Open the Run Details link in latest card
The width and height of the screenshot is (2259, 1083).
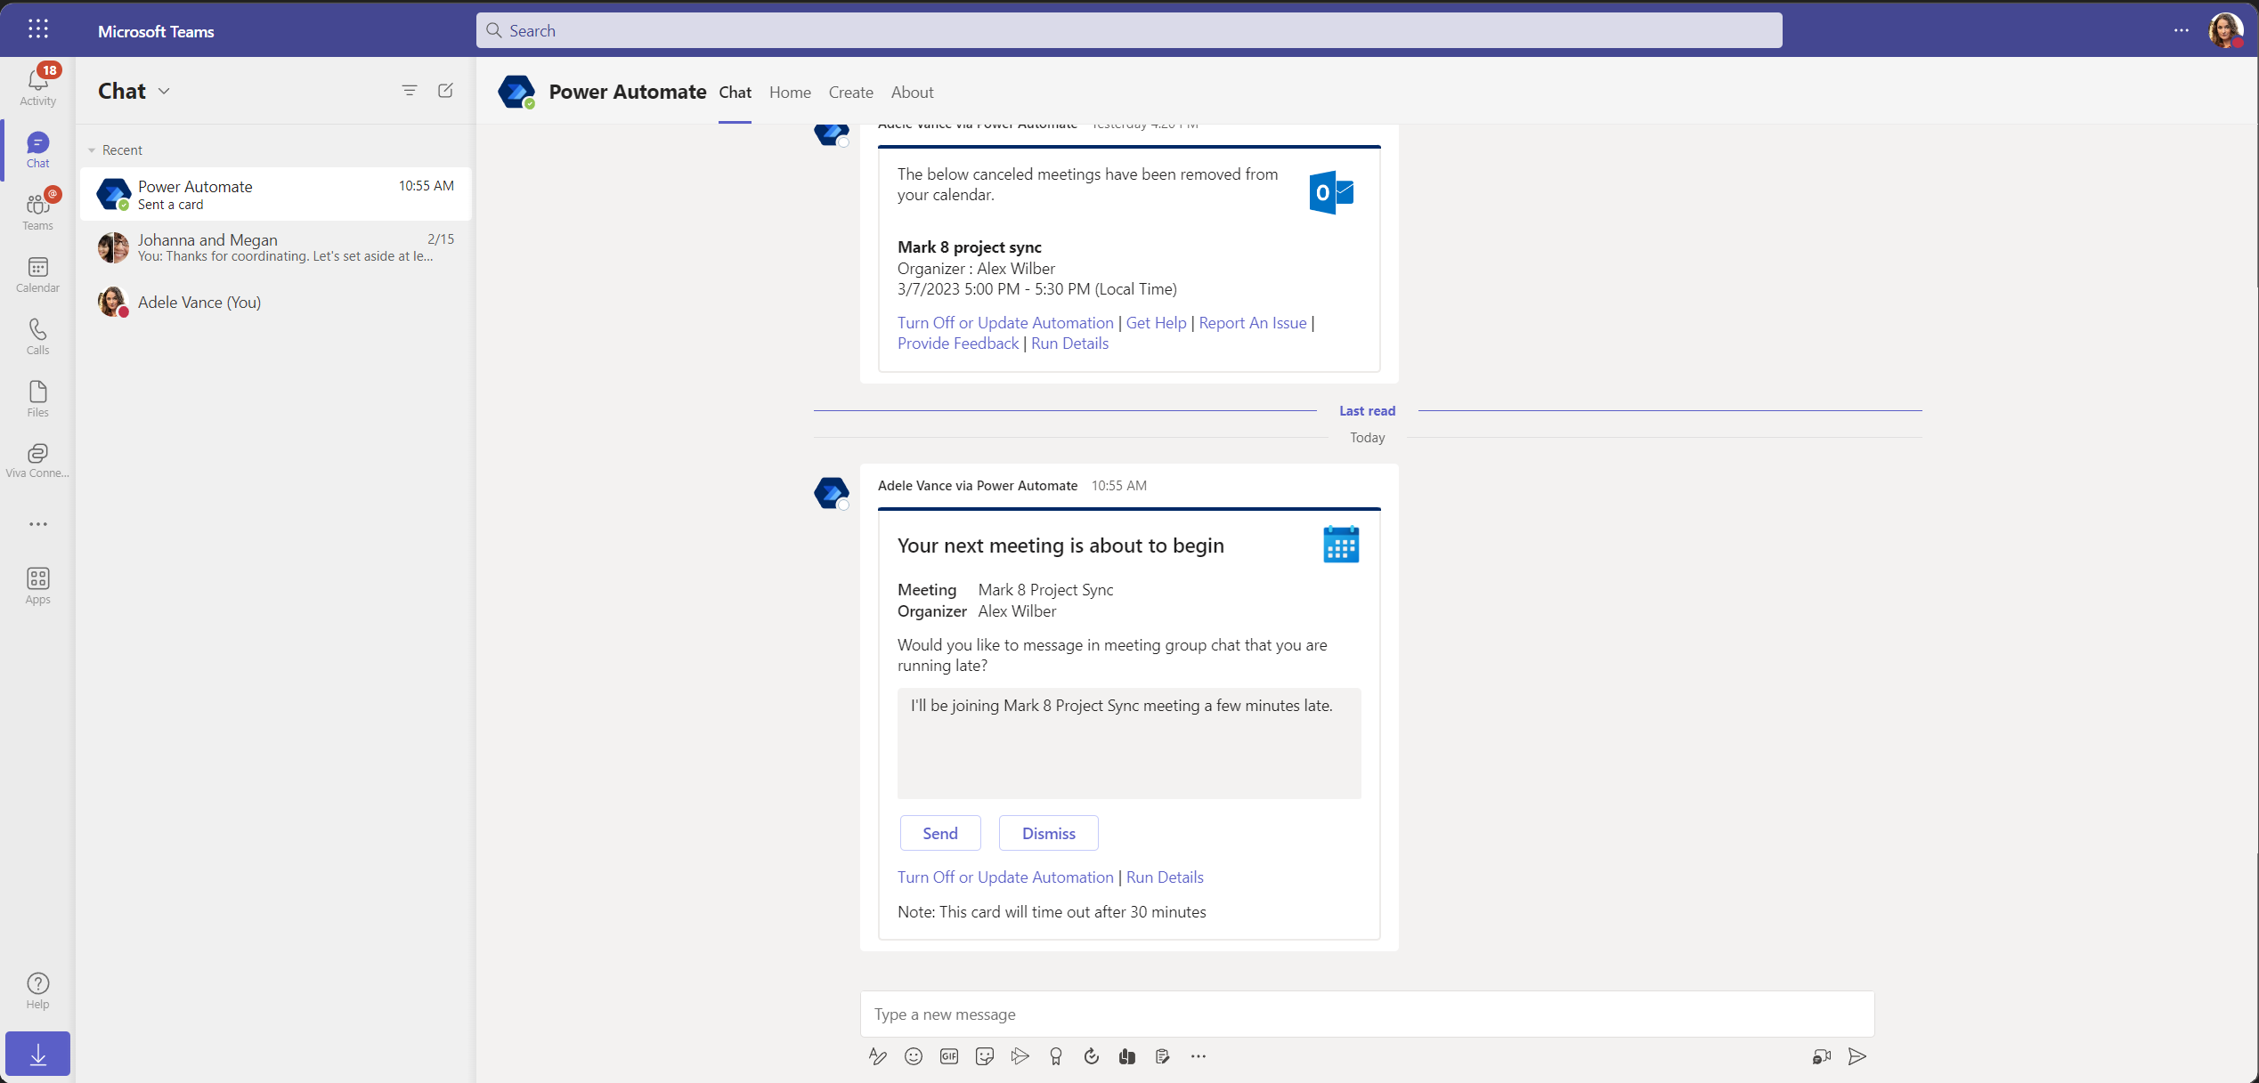[x=1164, y=877]
